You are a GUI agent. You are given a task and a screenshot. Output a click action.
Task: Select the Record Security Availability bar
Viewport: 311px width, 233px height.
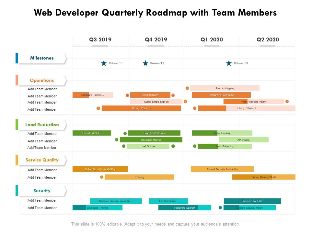click(222, 169)
